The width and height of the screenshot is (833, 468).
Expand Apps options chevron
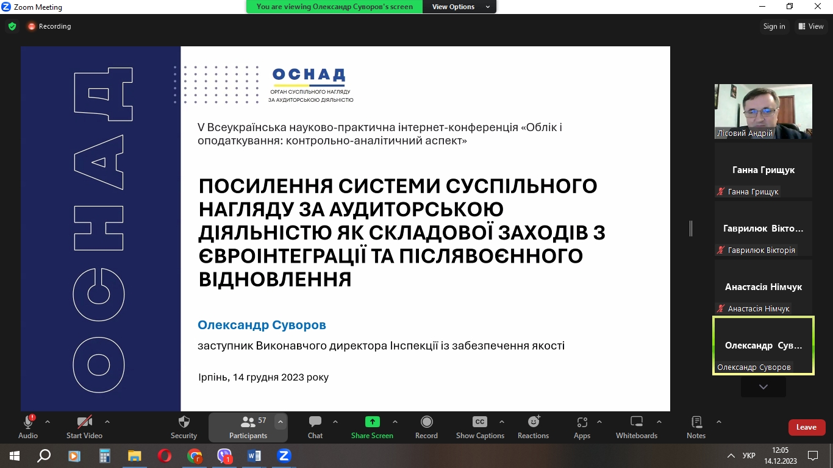(x=599, y=422)
